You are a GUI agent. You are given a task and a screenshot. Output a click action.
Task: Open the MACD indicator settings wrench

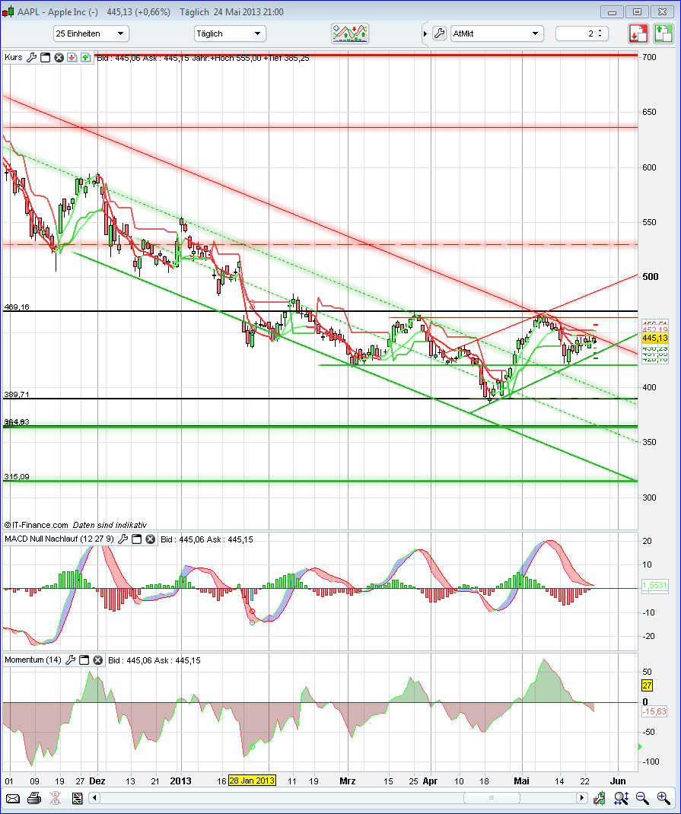123,539
